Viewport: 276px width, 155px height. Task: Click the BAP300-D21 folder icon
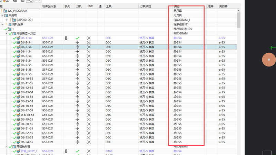[14, 20]
